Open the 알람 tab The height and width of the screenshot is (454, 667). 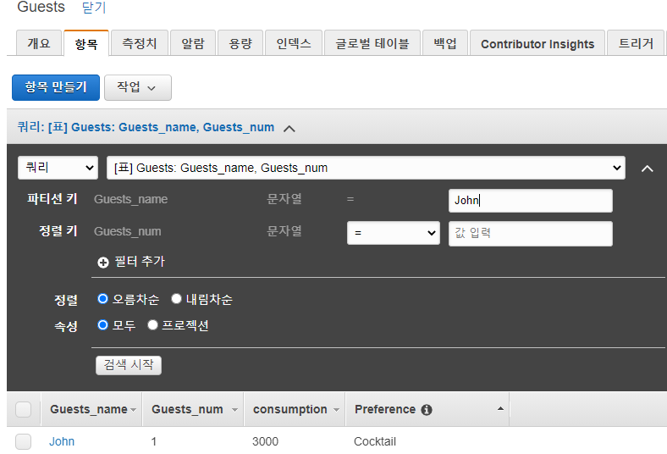[193, 43]
